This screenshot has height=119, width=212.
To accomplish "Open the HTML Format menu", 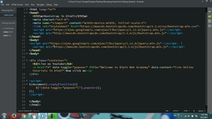I will coord(17,5).
